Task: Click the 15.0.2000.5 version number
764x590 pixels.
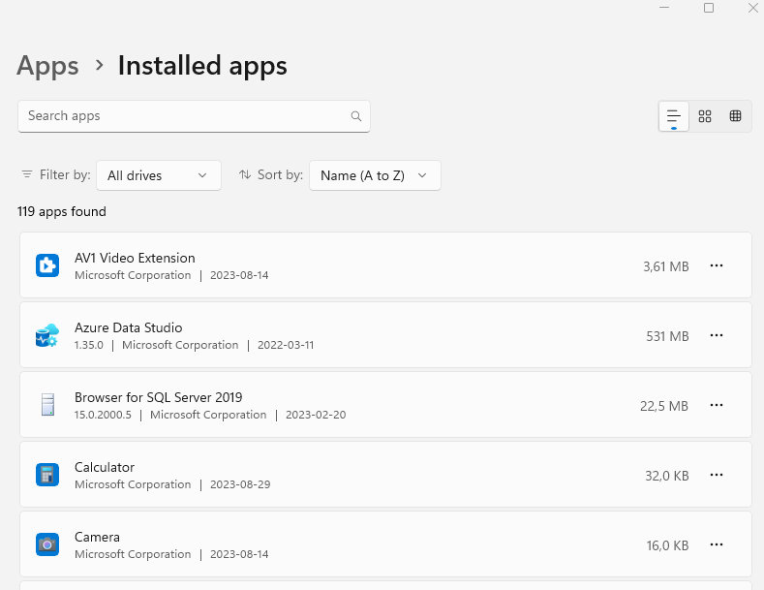Action: tap(103, 415)
